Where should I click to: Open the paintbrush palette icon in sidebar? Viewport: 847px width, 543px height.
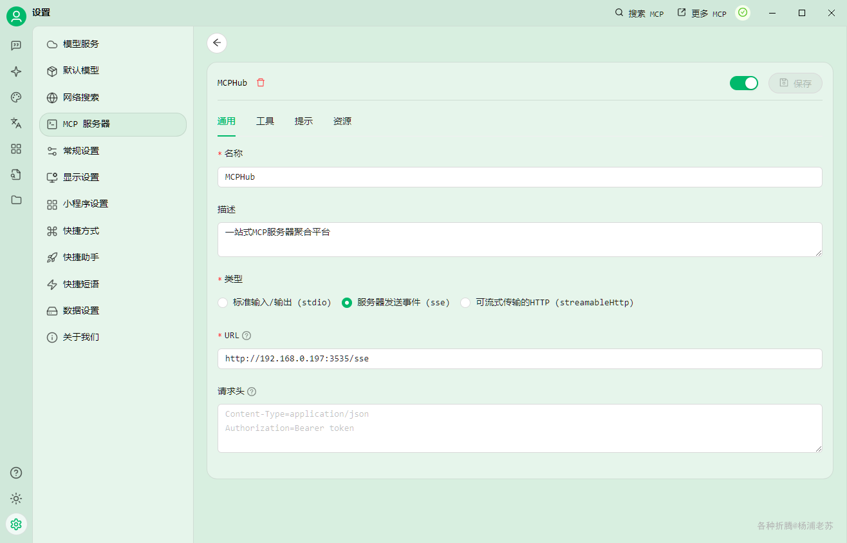16,97
